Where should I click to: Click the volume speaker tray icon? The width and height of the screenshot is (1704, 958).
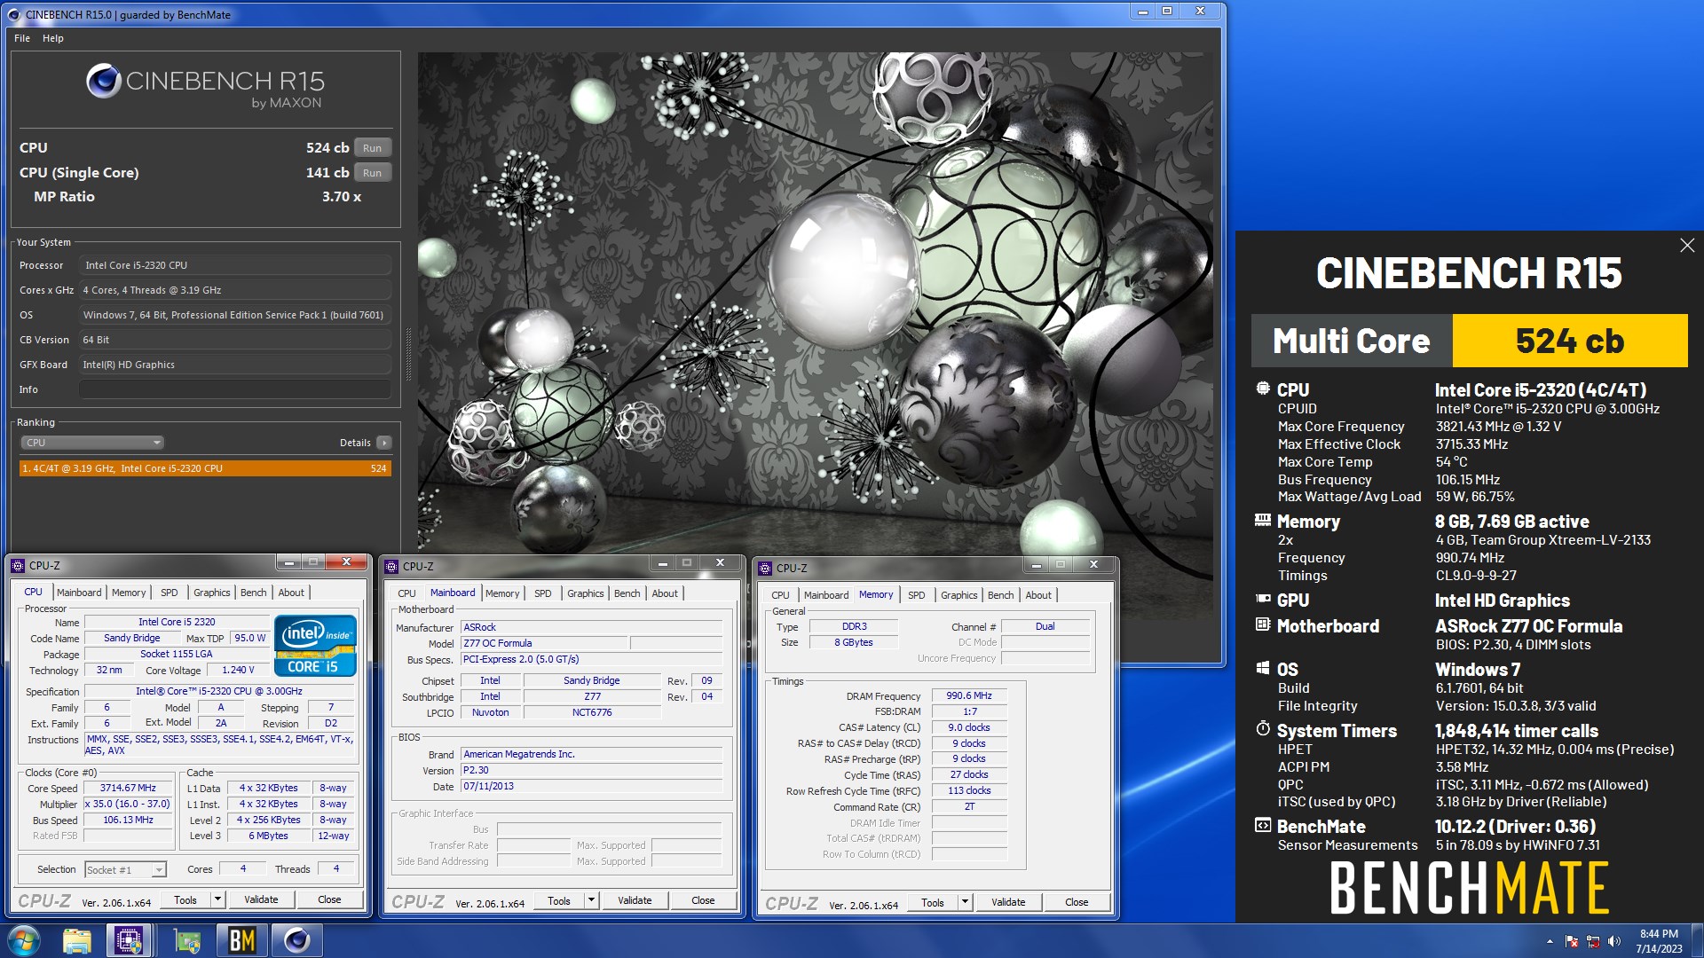click(1614, 941)
